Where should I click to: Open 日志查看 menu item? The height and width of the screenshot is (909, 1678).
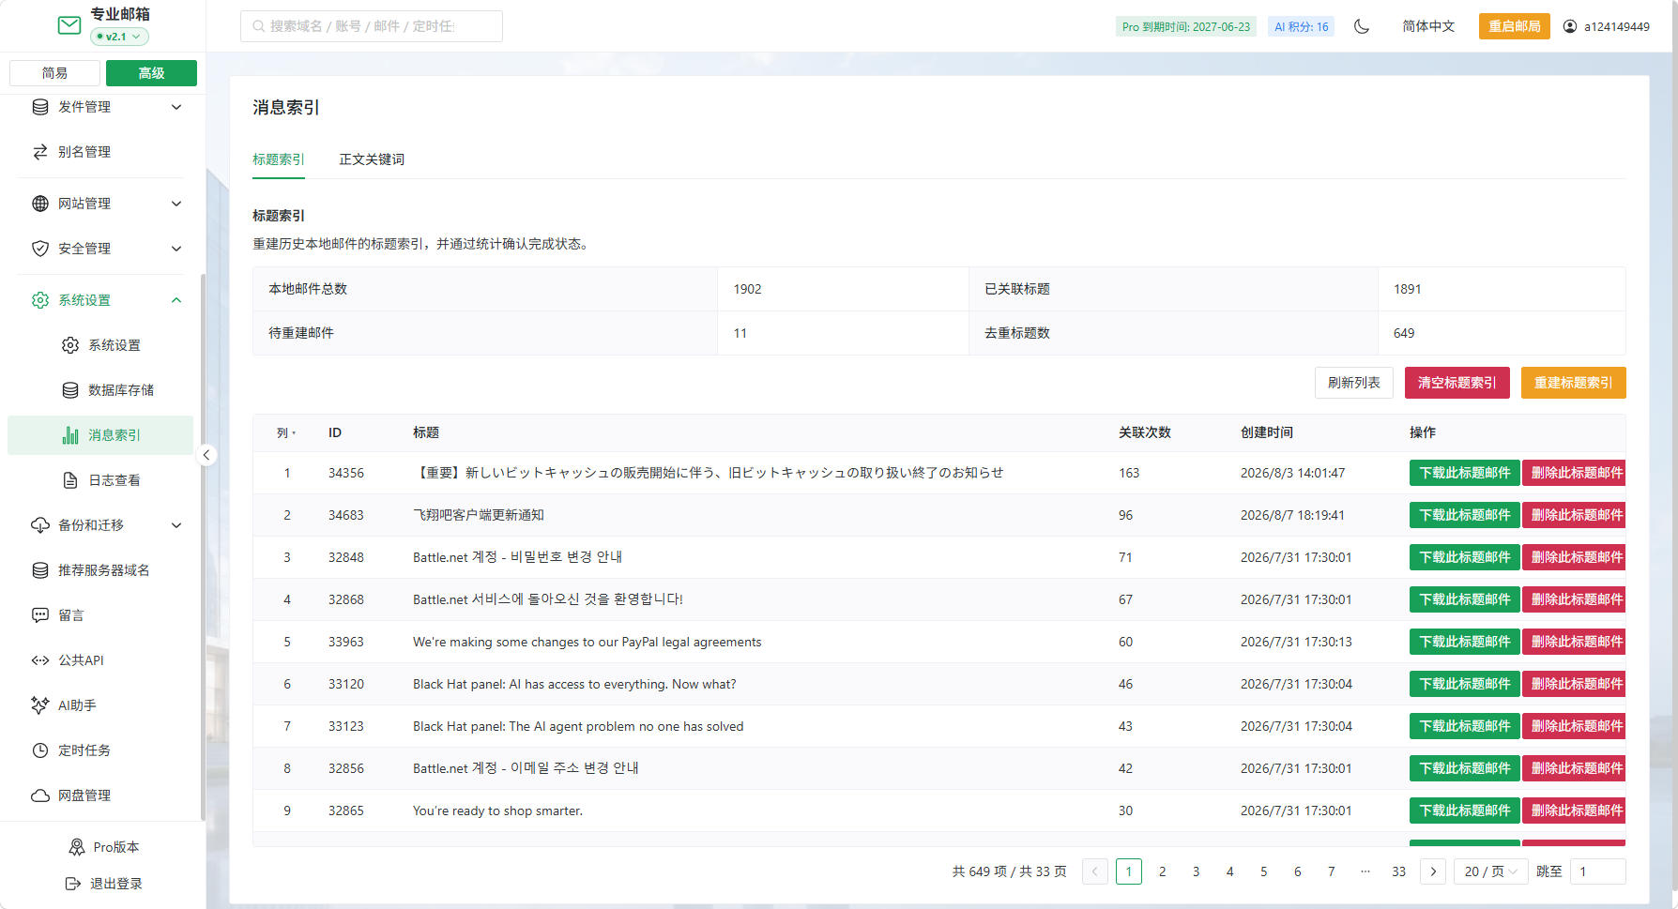[100, 480]
